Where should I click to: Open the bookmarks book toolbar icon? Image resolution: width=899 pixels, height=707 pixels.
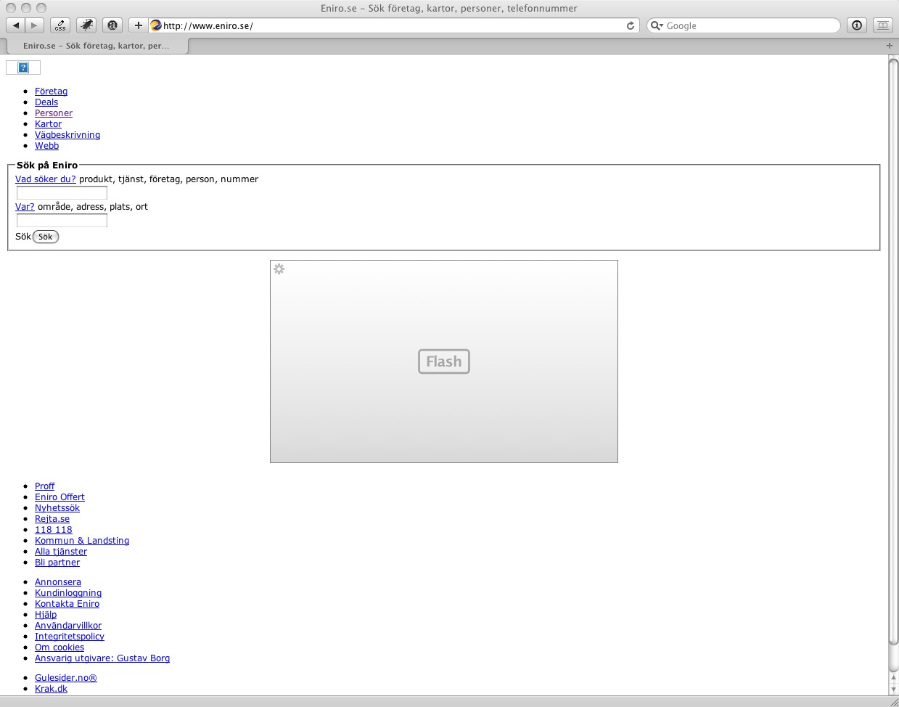click(x=883, y=25)
